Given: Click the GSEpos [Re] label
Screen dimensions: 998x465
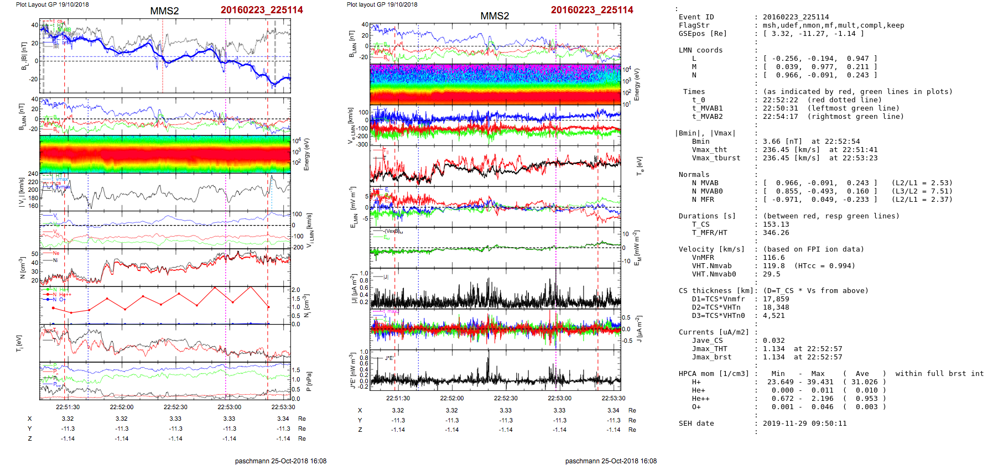Looking at the screenshot, I should [703, 34].
